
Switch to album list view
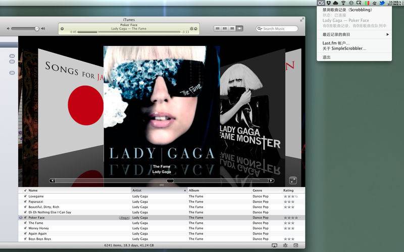point(225,29)
